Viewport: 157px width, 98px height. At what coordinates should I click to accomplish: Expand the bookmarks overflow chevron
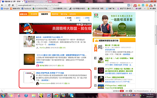pos(145,9)
